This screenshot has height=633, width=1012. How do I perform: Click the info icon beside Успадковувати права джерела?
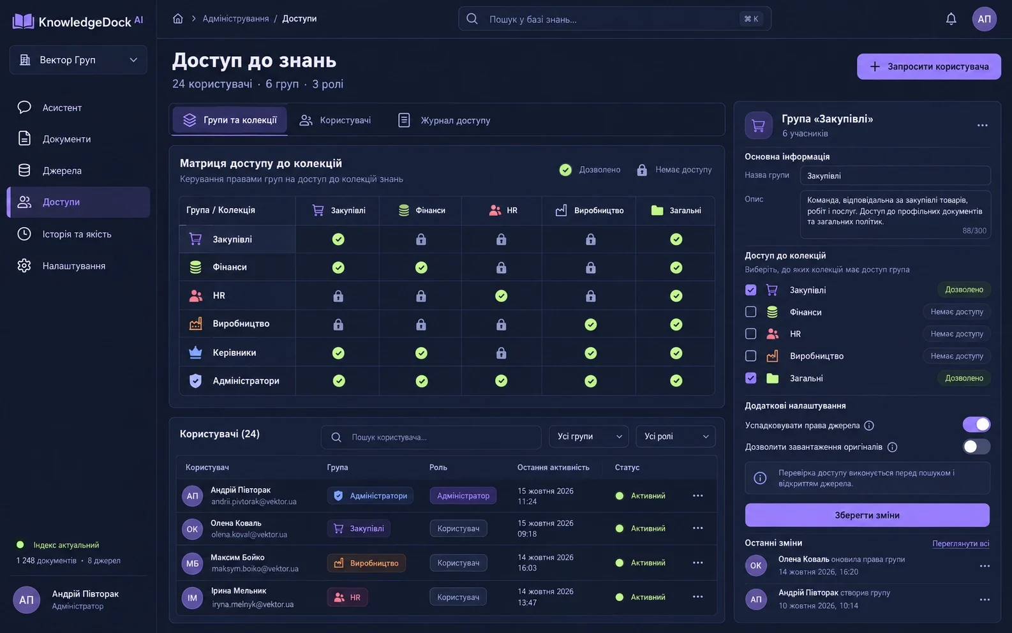pos(869,426)
